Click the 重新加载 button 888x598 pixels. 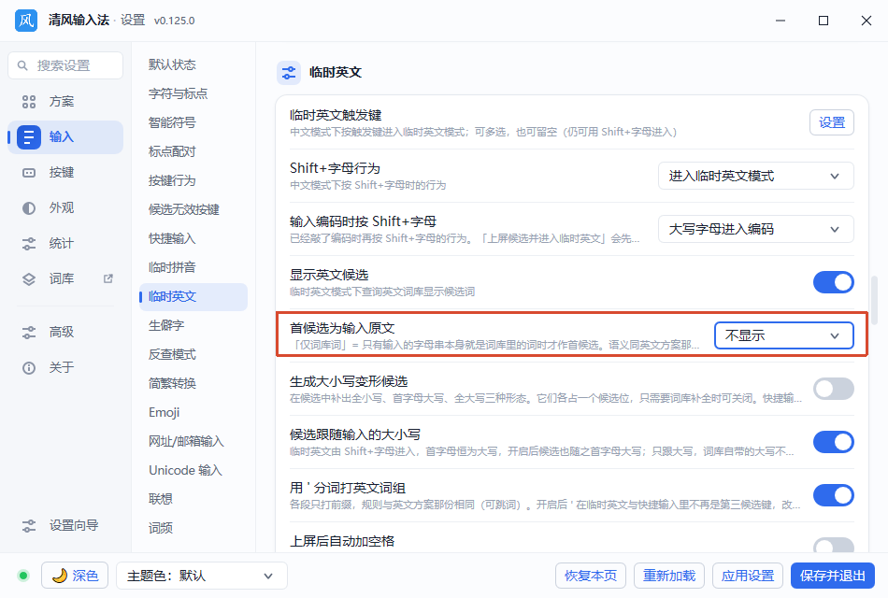[x=669, y=576]
